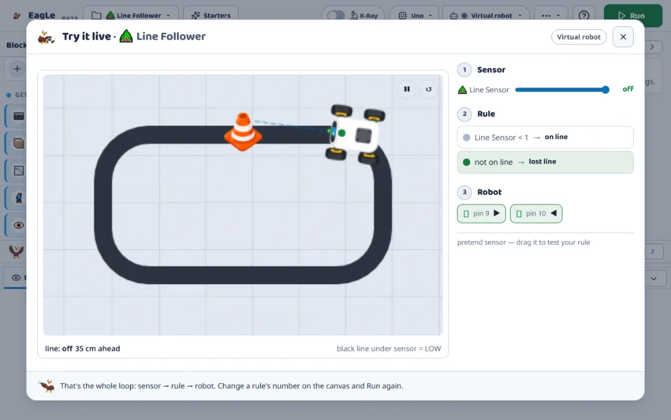Toggle the X-Ray switch
The width and height of the screenshot is (671, 420).
(336, 15)
